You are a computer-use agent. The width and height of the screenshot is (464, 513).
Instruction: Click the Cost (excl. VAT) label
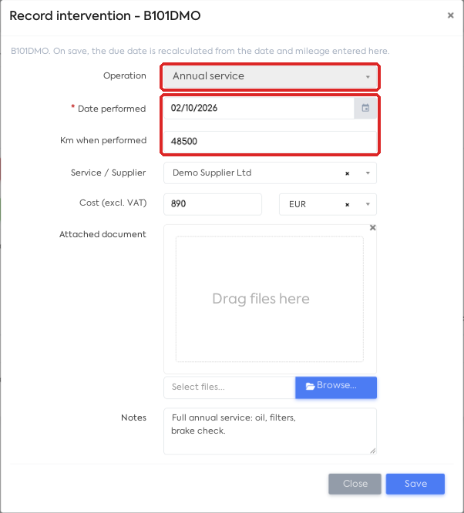(x=113, y=203)
